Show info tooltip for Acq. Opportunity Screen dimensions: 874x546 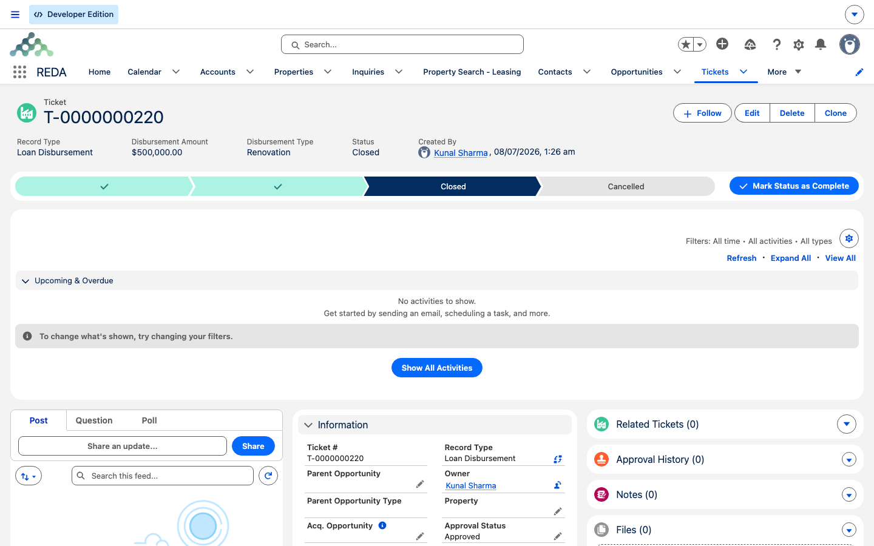[382, 525]
